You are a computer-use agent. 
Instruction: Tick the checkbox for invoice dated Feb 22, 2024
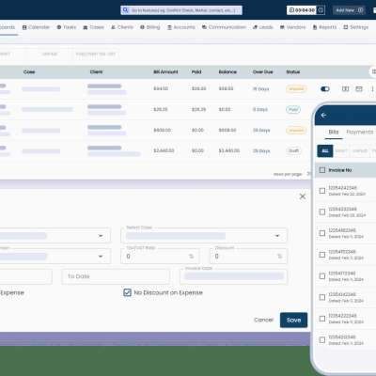pos(322,191)
